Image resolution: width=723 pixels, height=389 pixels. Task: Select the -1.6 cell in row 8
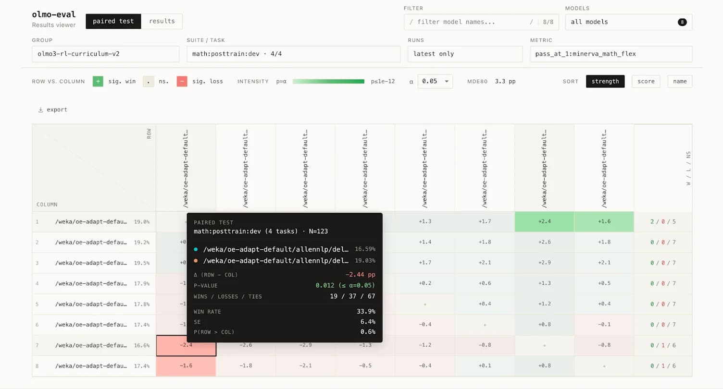[186, 366]
